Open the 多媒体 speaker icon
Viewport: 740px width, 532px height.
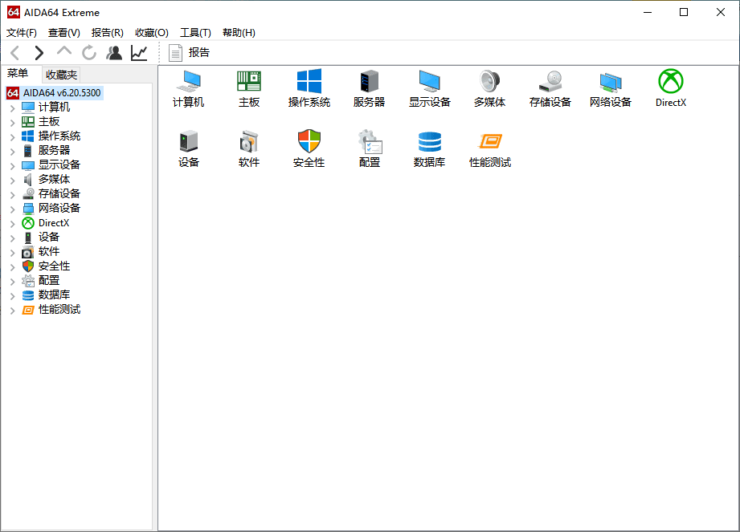coord(489,81)
